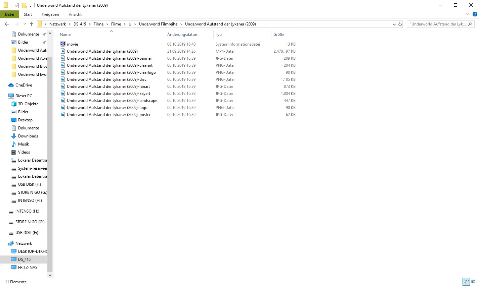The width and height of the screenshot is (479, 286).
Task: Switch to the Ansicht ribbon tab
Action: click(x=75, y=14)
